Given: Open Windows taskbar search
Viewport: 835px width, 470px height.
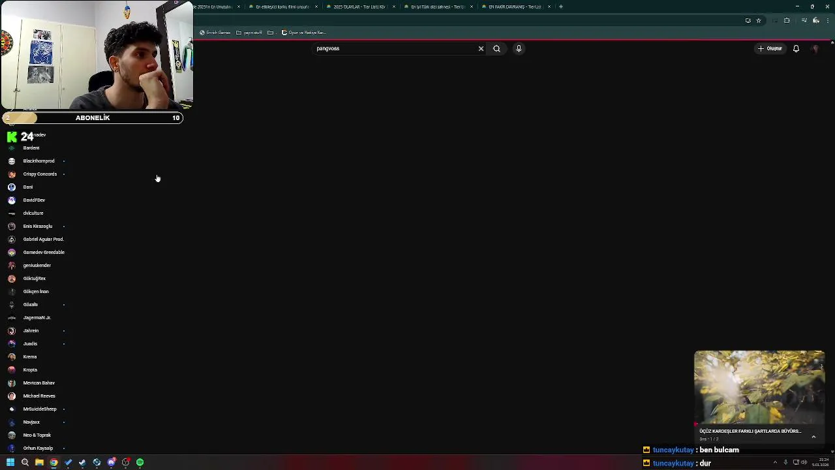Looking at the screenshot, I should (x=25, y=463).
